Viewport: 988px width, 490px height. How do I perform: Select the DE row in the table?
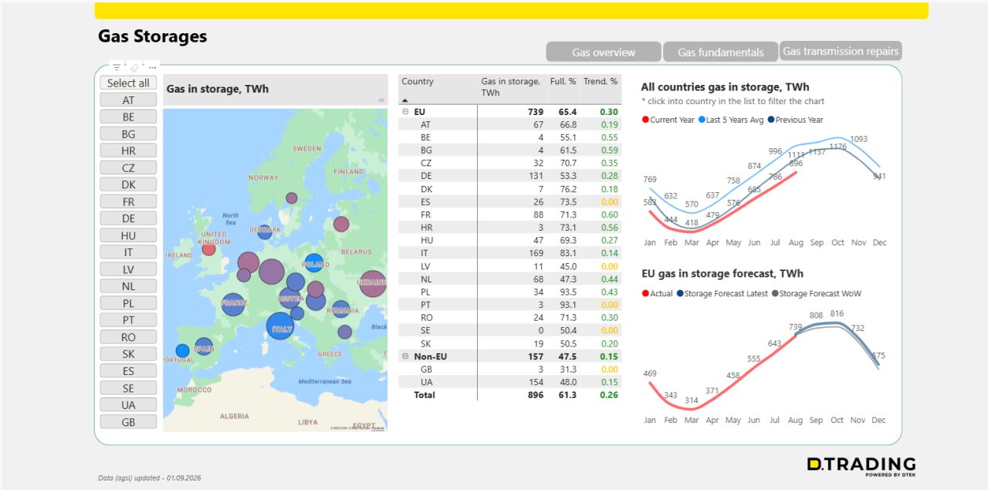click(509, 176)
